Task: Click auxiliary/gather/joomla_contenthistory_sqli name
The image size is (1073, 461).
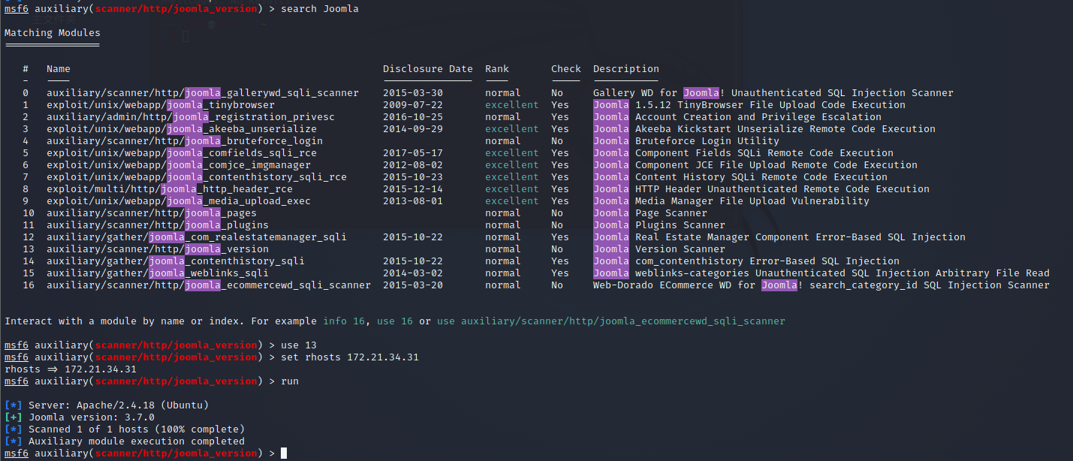Action: coord(176,261)
